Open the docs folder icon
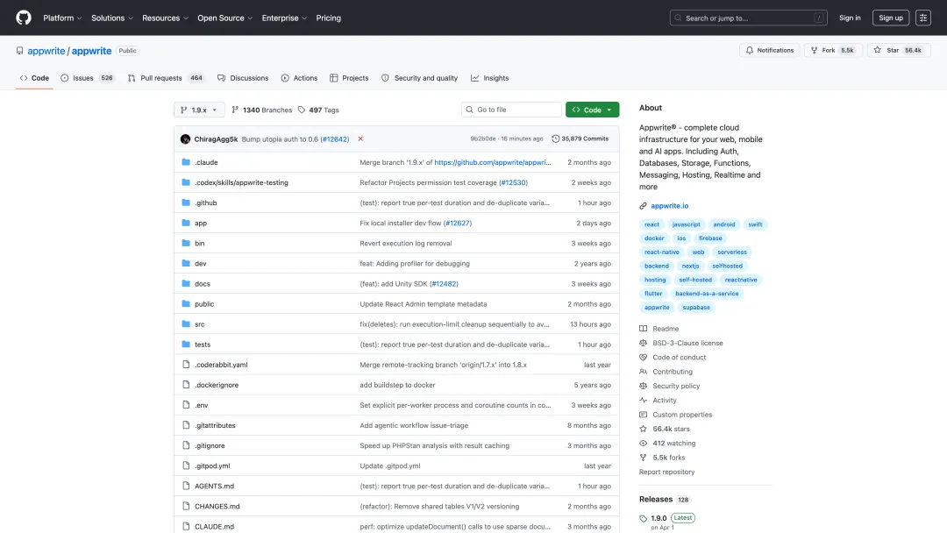947x533 pixels. (x=186, y=284)
